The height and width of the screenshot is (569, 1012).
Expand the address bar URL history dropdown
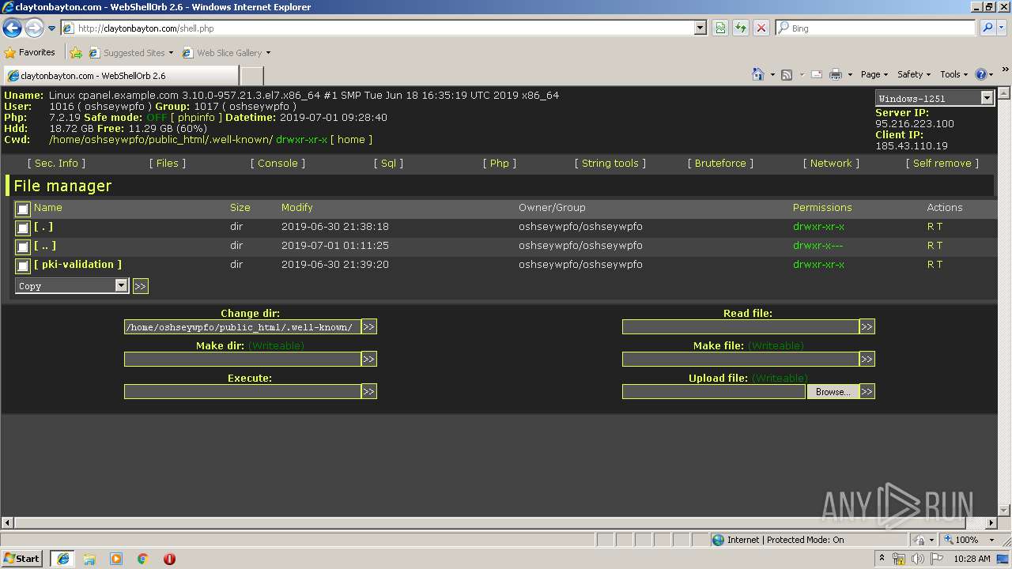700,28
